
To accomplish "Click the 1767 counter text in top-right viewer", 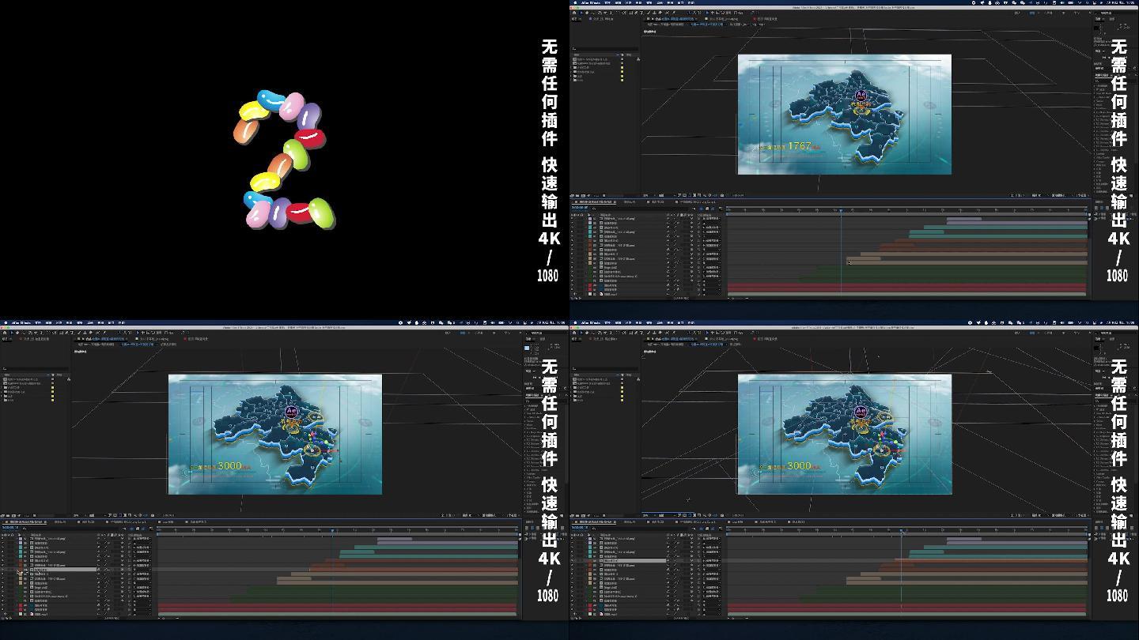I will tap(800, 146).
